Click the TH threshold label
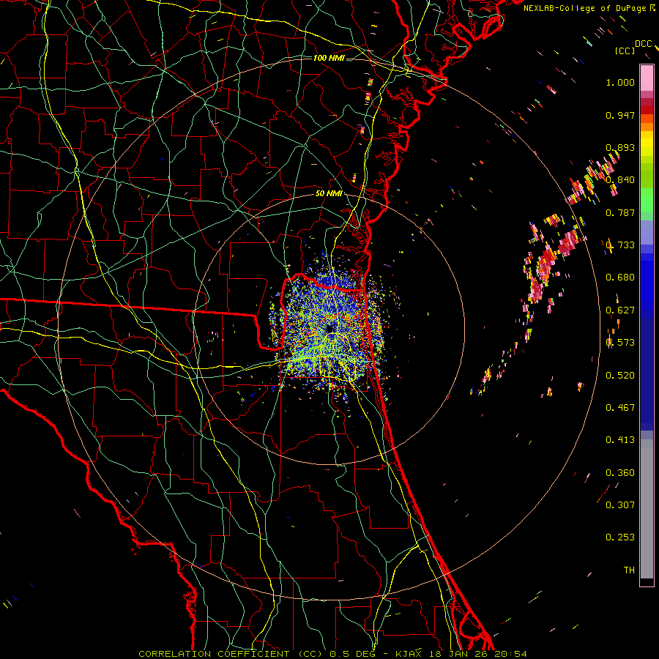 click(x=629, y=570)
